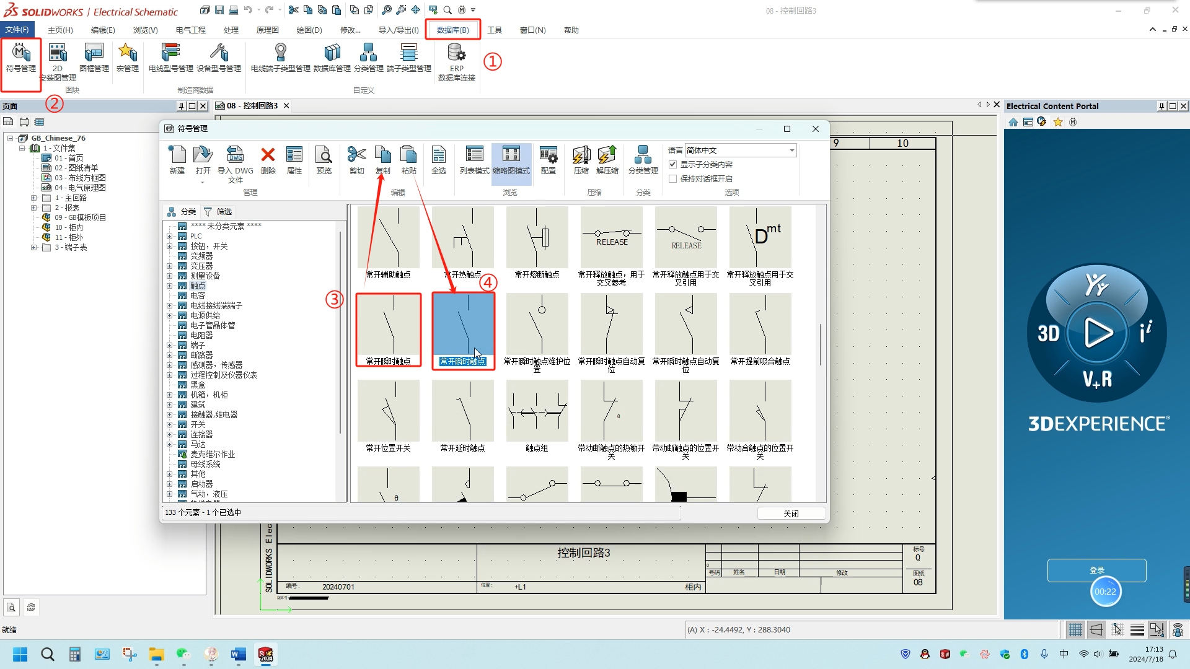Toggle 显示子分类内容 checkbox

tap(673, 164)
